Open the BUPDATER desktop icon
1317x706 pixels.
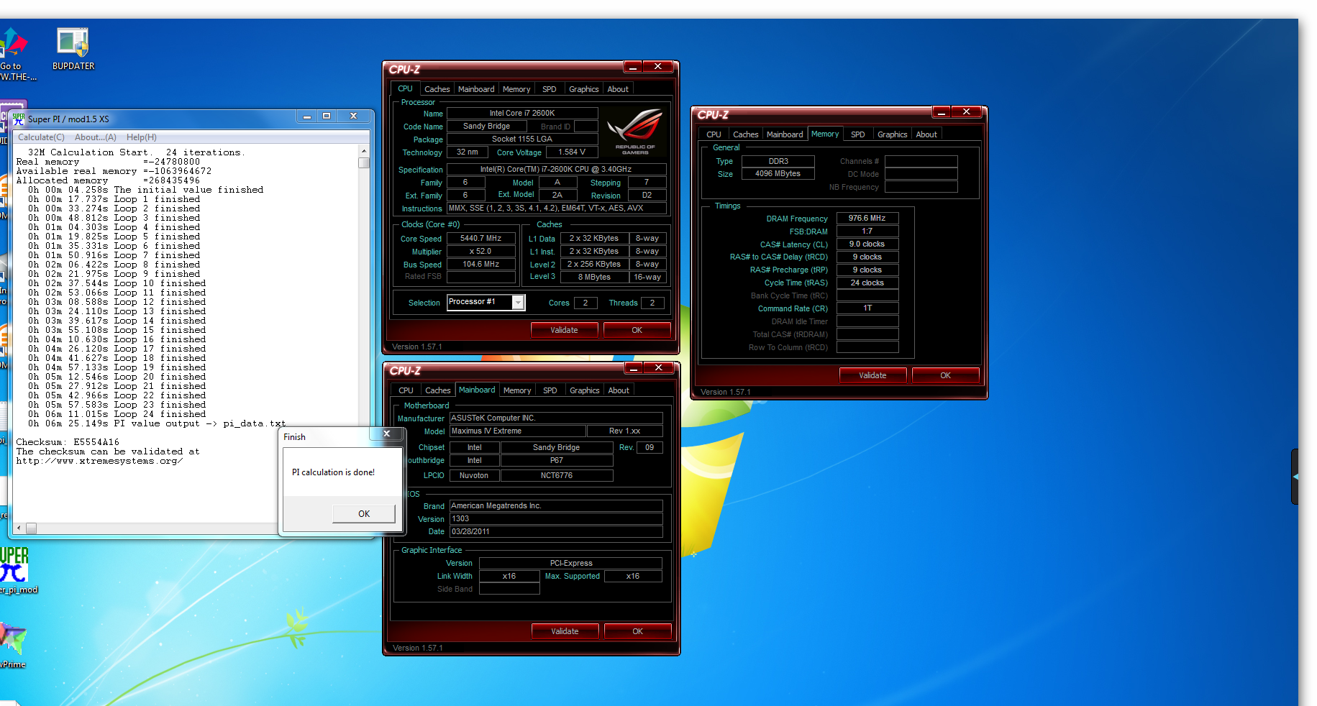point(73,49)
